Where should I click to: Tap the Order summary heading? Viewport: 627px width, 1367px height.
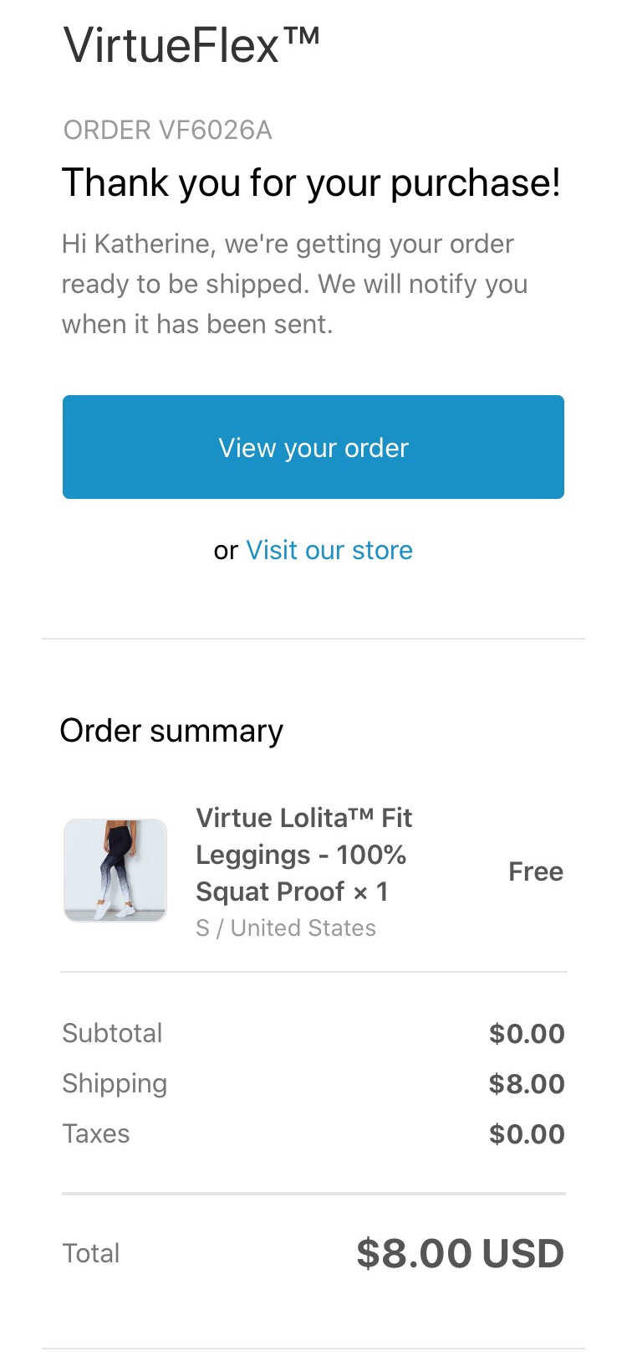(171, 731)
